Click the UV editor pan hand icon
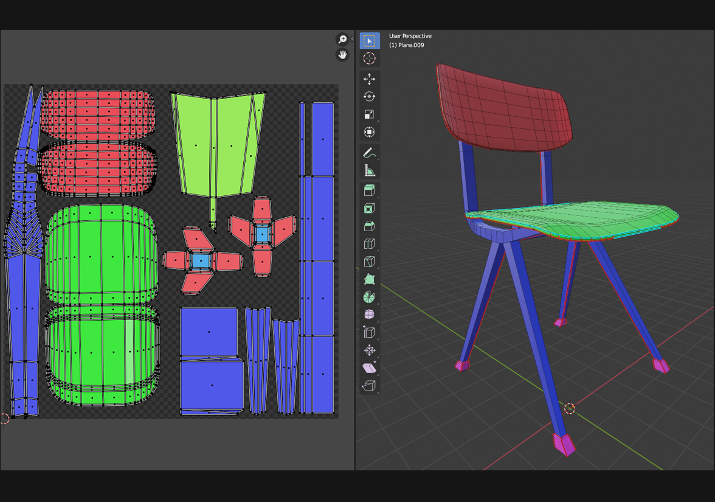 [342, 55]
